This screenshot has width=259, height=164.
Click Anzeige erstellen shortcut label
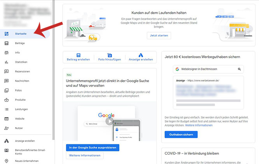point(141,59)
